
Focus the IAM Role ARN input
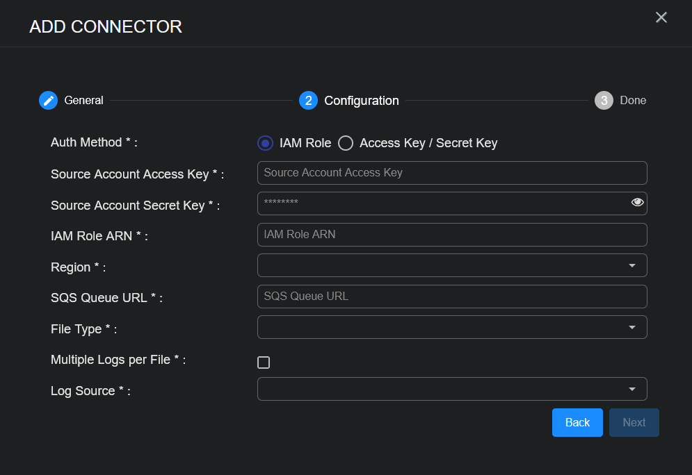click(x=452, y=235)
